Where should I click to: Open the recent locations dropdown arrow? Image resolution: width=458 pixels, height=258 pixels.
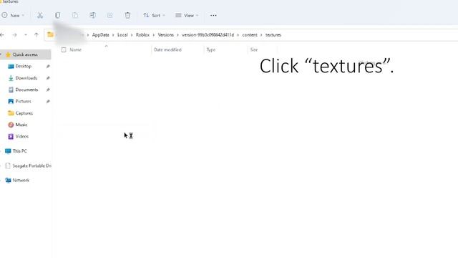26,35
